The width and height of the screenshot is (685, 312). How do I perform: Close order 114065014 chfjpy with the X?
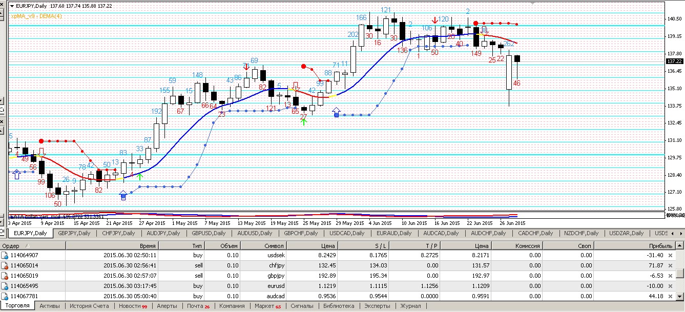coord(670,265)
